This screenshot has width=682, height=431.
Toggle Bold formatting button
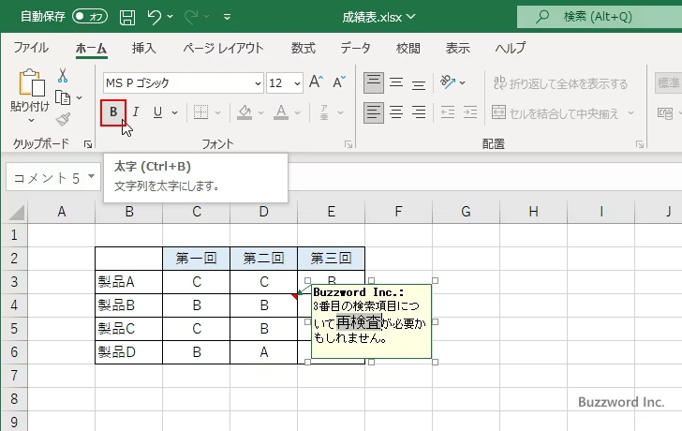(x=113, y=112)
